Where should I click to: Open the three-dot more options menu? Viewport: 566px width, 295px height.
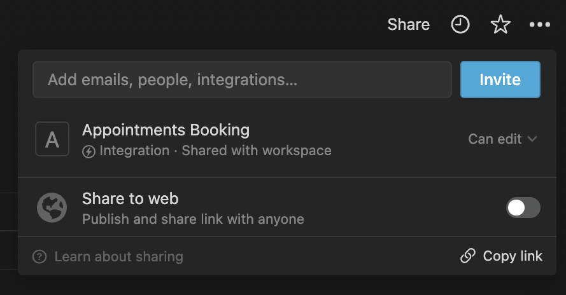pos(540,25)
